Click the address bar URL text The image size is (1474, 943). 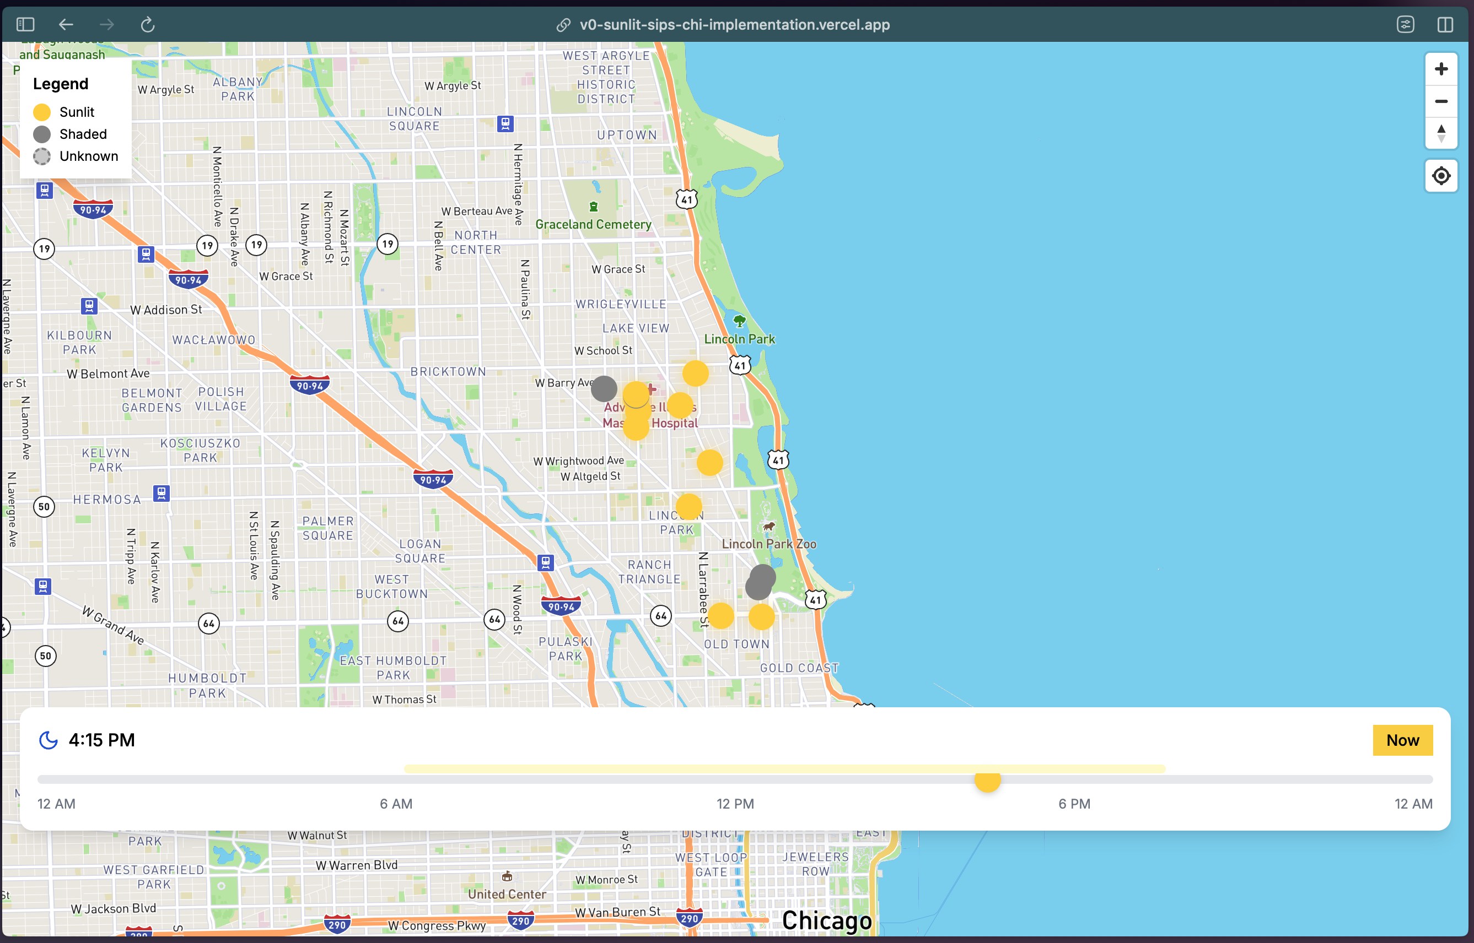pyautogui.click(x=735, y=24)
